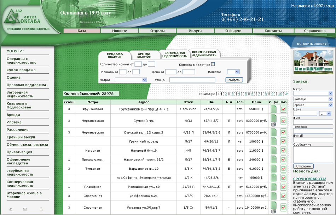Open the 'коттедж' property type dropdown

coord(313,99)
